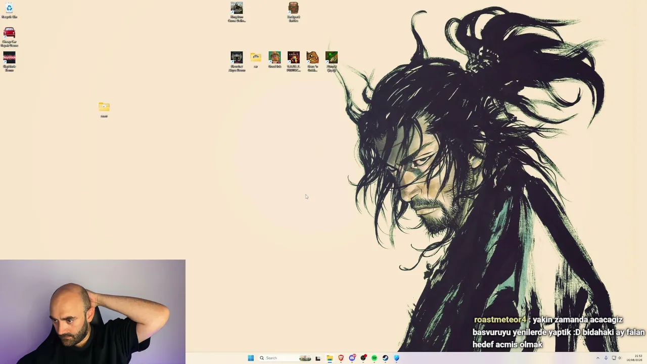The width and height of the screenshot is (647, 364).
Task: Open the Windows Start menu
Action: 251,358
